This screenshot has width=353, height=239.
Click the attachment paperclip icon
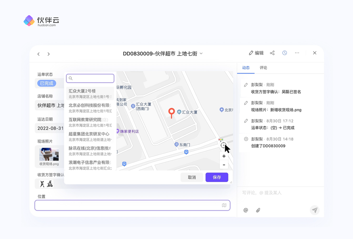[258, 210]
